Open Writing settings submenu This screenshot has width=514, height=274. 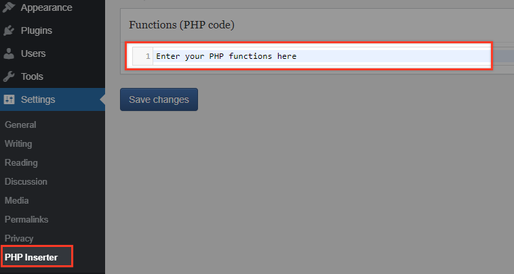18,143
